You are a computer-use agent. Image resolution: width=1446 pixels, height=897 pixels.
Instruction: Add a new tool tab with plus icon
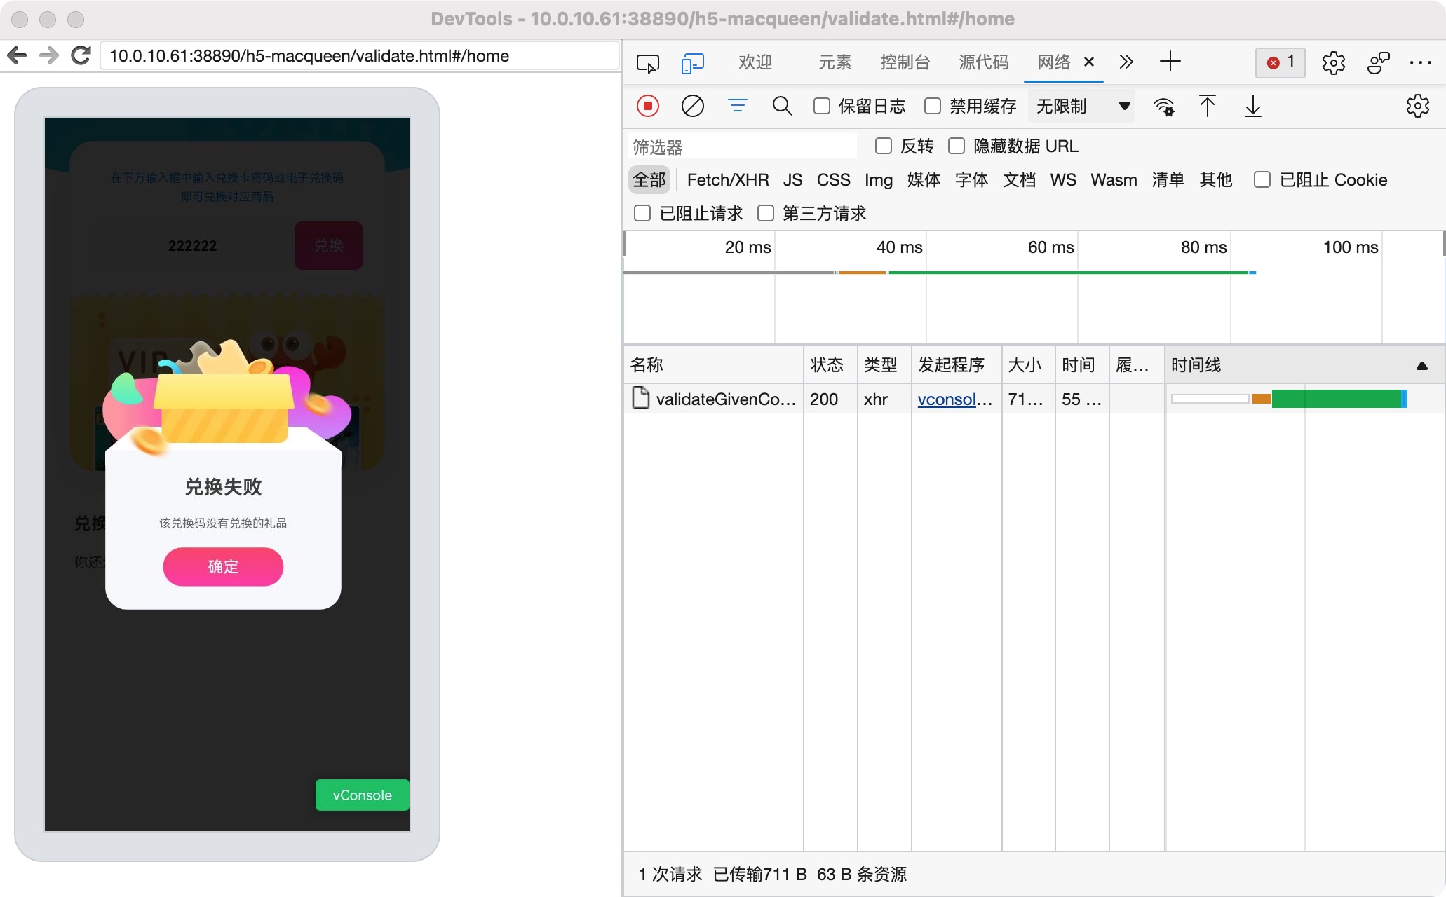tap(1170, 62)
